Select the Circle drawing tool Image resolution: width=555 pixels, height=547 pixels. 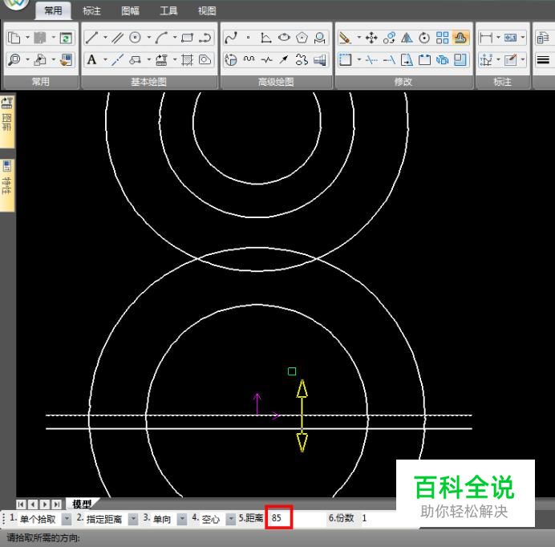pos(136,38)
